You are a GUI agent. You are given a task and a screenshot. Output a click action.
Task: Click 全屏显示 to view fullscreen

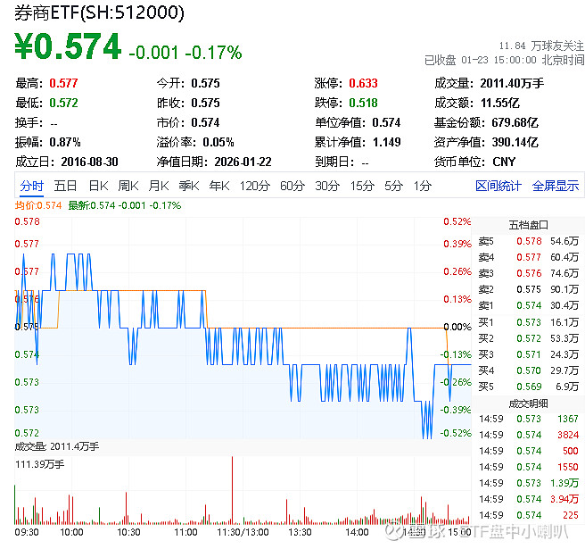point(556,186)
